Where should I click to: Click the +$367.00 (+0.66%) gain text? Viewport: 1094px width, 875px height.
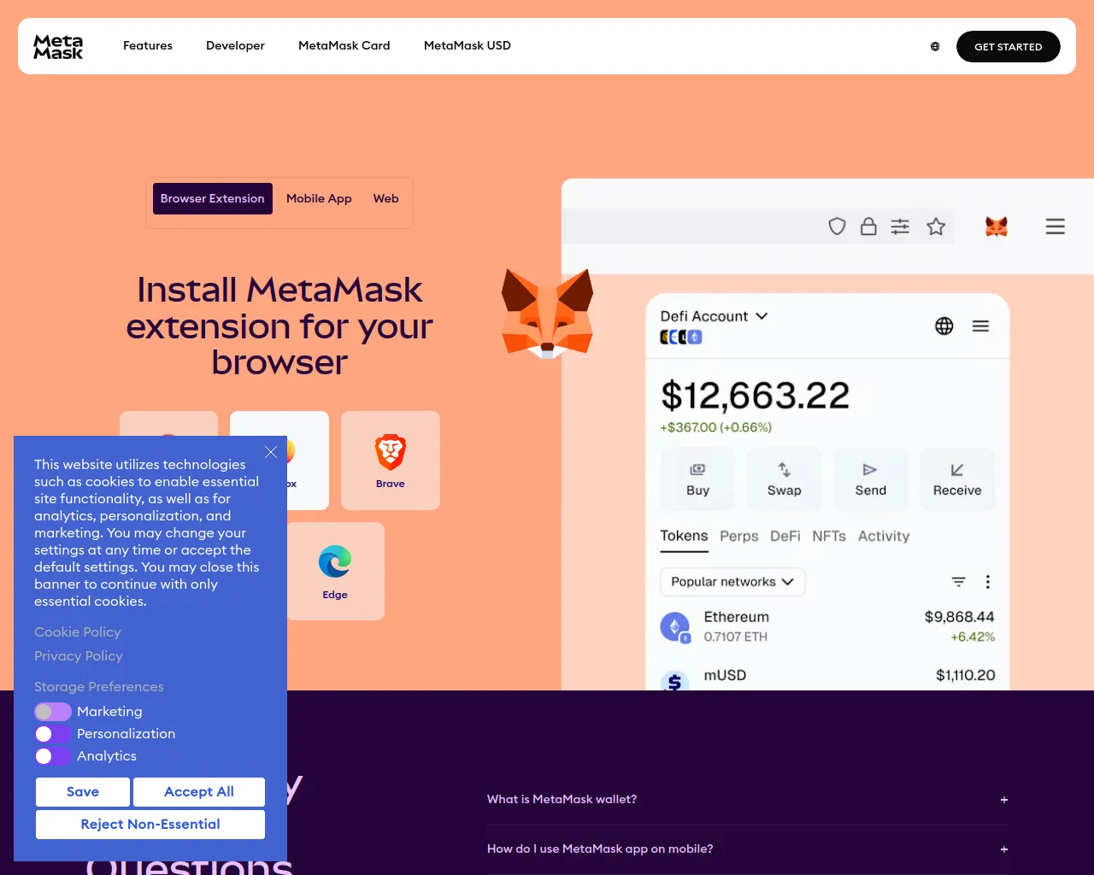(x=716, y=427)
